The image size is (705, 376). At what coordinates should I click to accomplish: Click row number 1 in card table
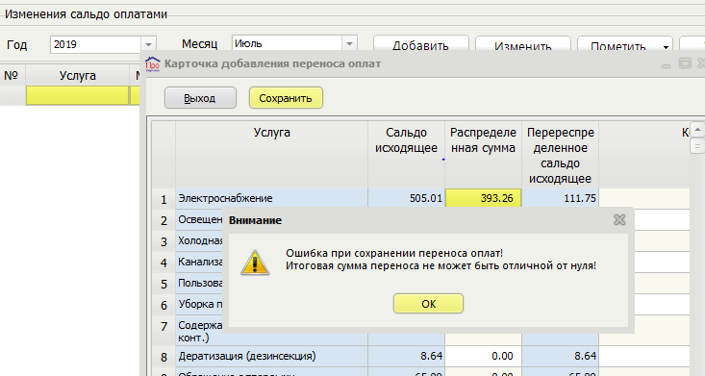(164, 199)
